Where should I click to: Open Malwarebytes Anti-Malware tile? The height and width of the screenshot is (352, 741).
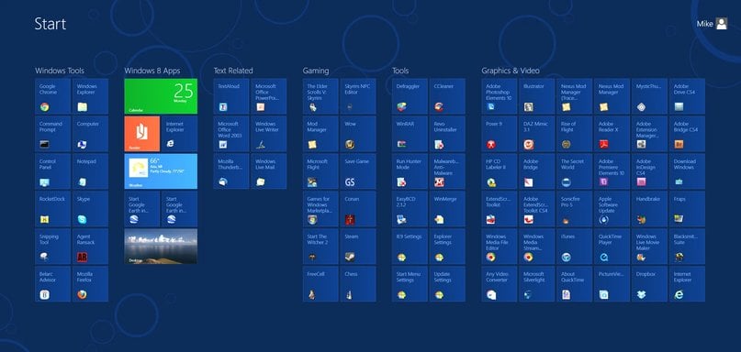pyautogui.click(x=447, y=171)
